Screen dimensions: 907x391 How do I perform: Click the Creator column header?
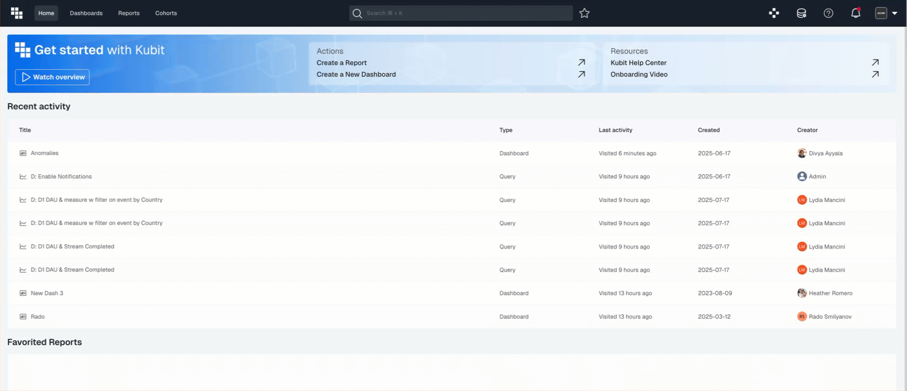807,130
